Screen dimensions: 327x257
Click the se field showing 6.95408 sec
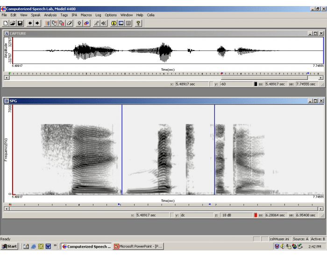(x=306, y=215)
